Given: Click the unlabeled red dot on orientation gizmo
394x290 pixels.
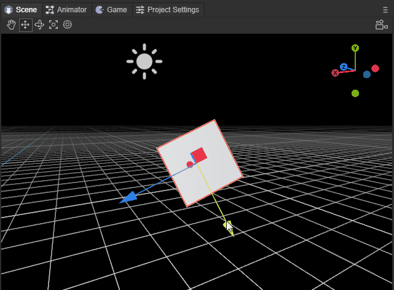Looking at the screenshot, I should 375,68.
